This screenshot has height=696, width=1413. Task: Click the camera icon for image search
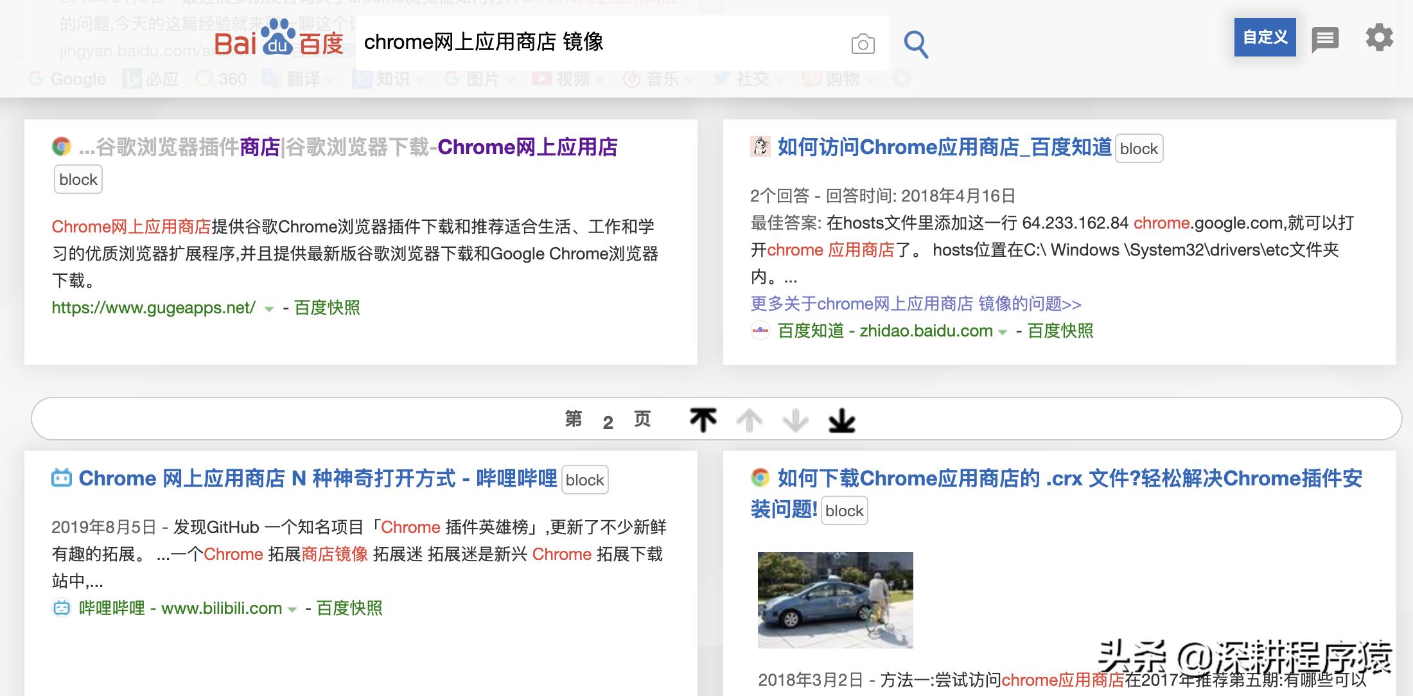[x=863, y=44]
